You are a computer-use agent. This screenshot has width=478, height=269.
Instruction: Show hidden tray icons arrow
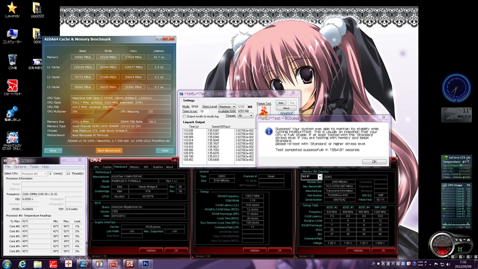pos(430,264)
